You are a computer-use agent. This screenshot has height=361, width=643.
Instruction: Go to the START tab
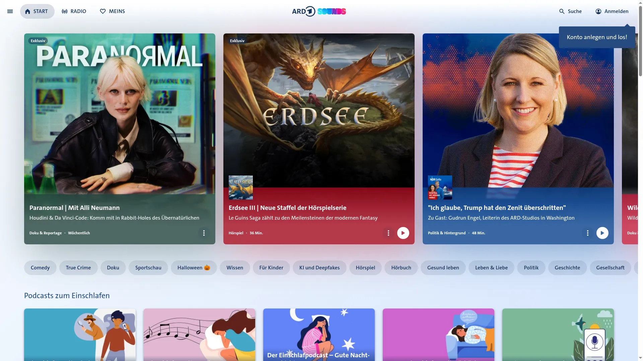pyautogui.click(x=37, y=11)
